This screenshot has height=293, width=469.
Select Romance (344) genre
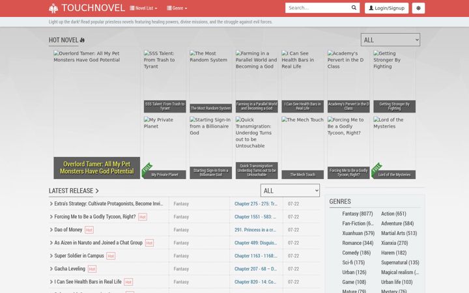[358, 243]
